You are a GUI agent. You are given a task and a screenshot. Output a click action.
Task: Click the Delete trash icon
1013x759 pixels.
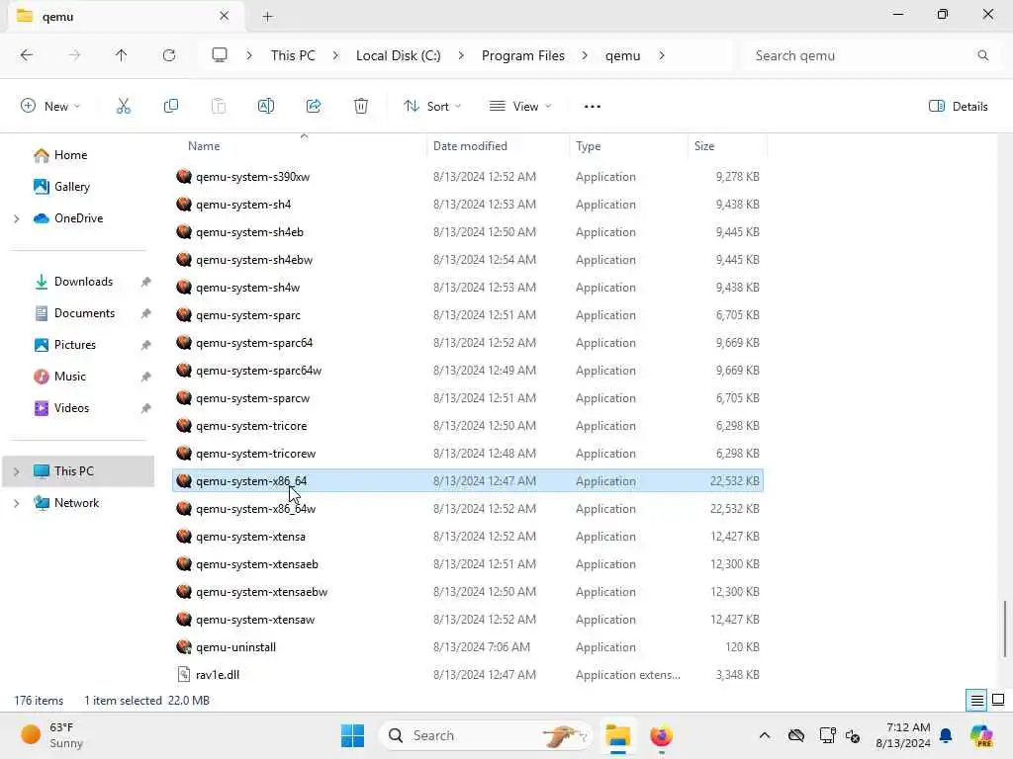pyautogui.click(x=361, y=107)
